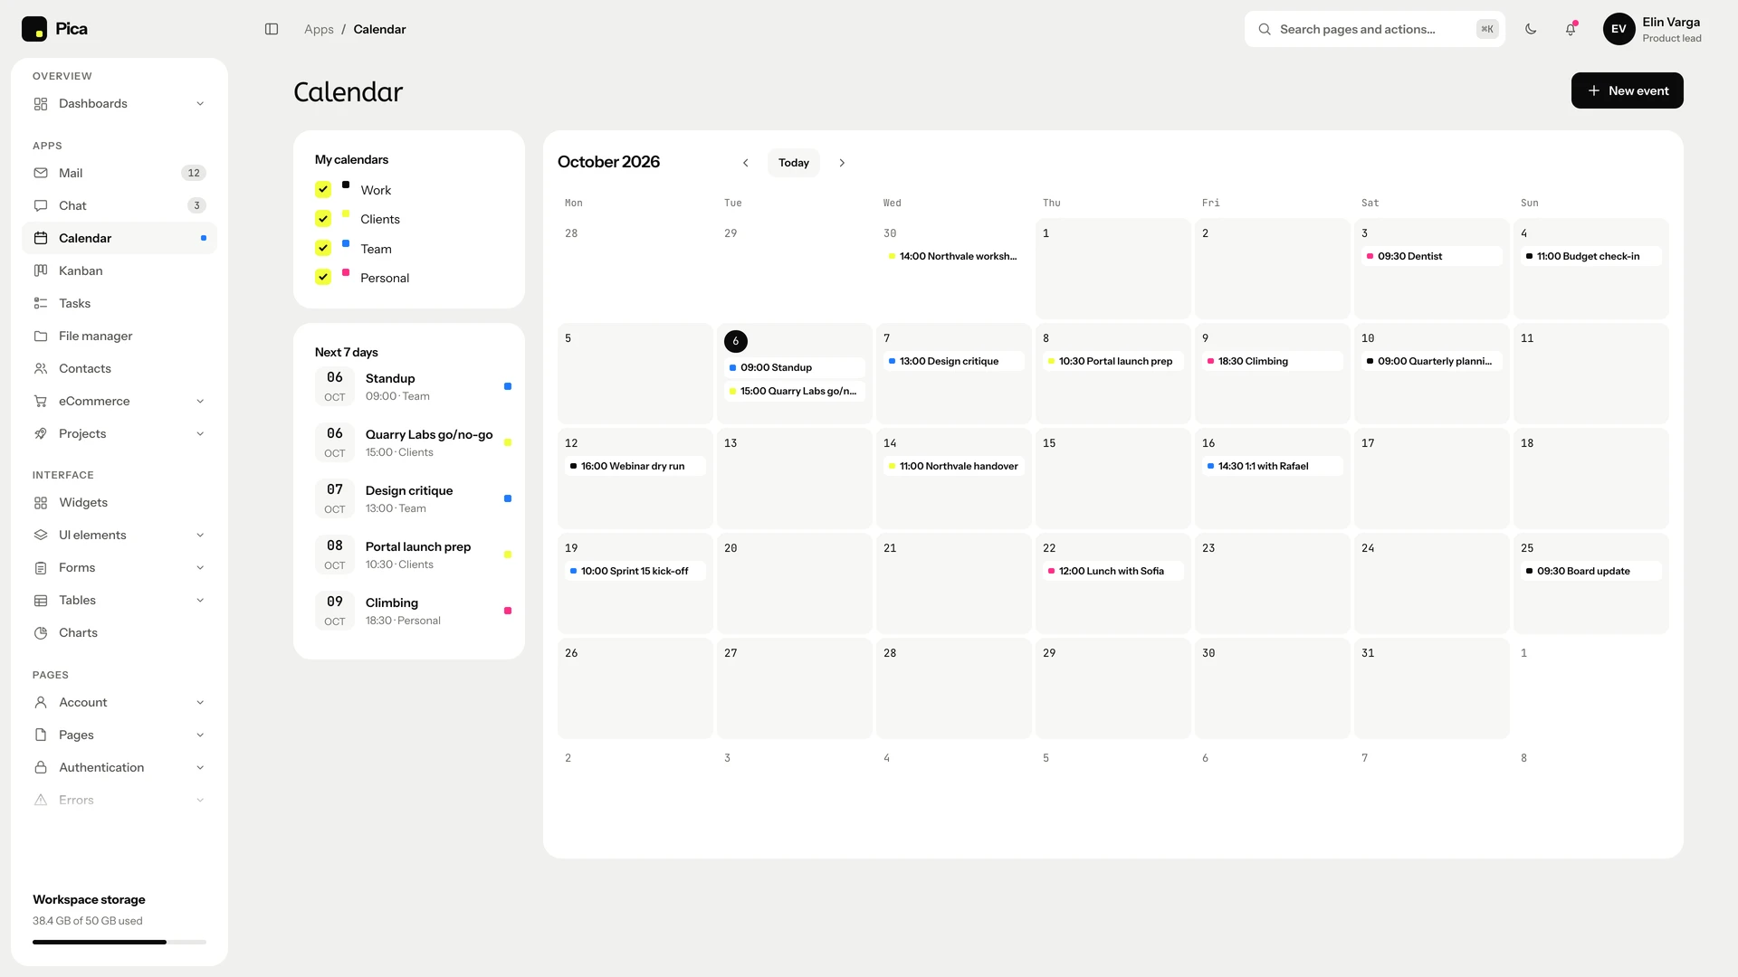
Task: Click the EV user avatar
Action: coord(1619,29)
